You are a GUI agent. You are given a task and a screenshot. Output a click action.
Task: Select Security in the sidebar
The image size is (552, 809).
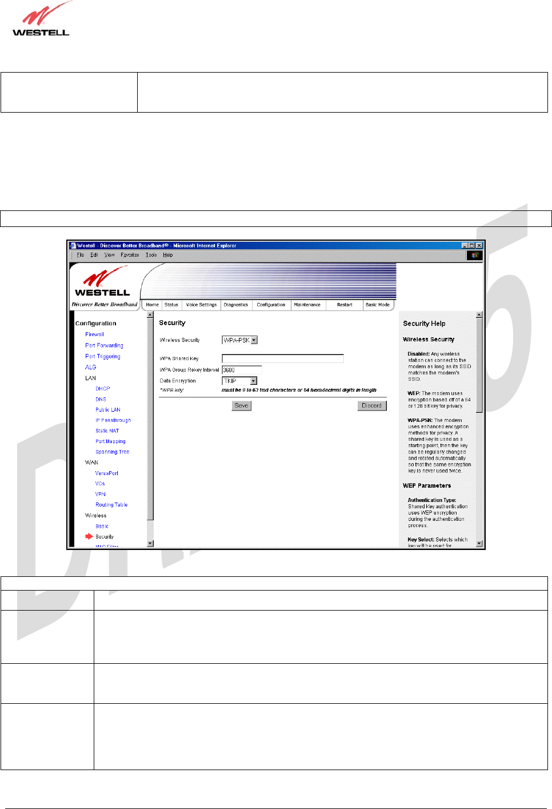[x=105, y=537]
